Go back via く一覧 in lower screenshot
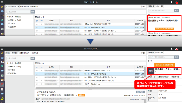 coord(150,61)
